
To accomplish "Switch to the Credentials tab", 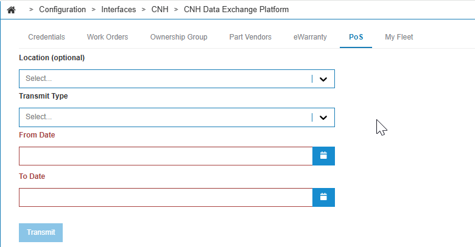I will tap(46, 37).
